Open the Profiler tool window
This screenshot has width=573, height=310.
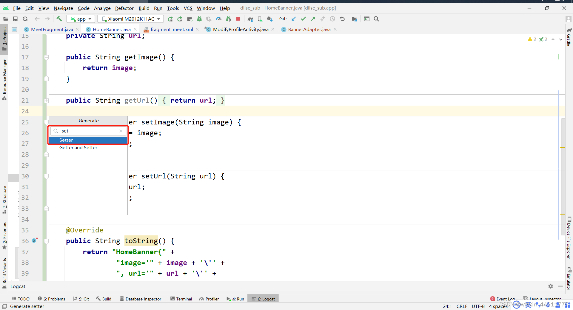209,299
